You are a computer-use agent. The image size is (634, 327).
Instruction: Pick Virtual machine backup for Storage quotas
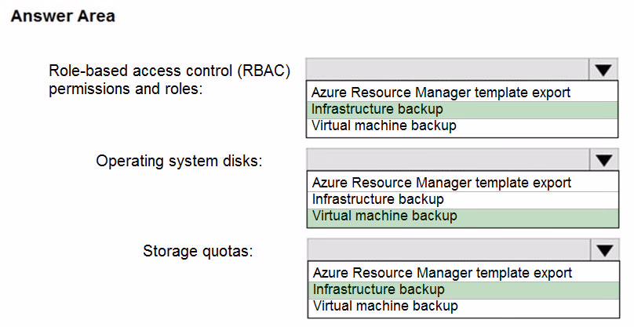(x=464, y=307)
